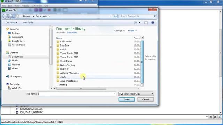Click the horizontal scrollbar of file list
Image resolution: width=223 pixels, height=125 pixels.
(81, 88)
